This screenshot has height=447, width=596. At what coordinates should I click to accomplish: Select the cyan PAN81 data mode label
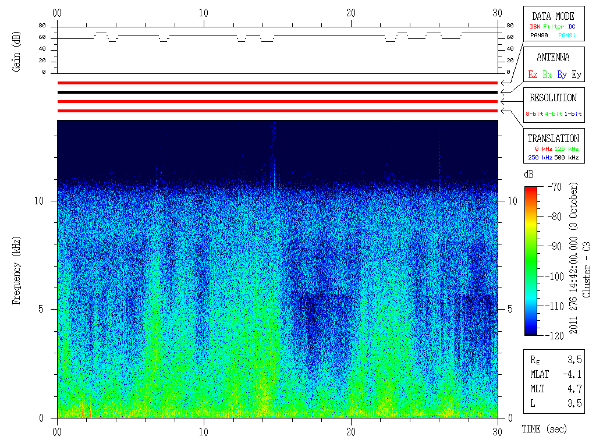coord(567,36)
